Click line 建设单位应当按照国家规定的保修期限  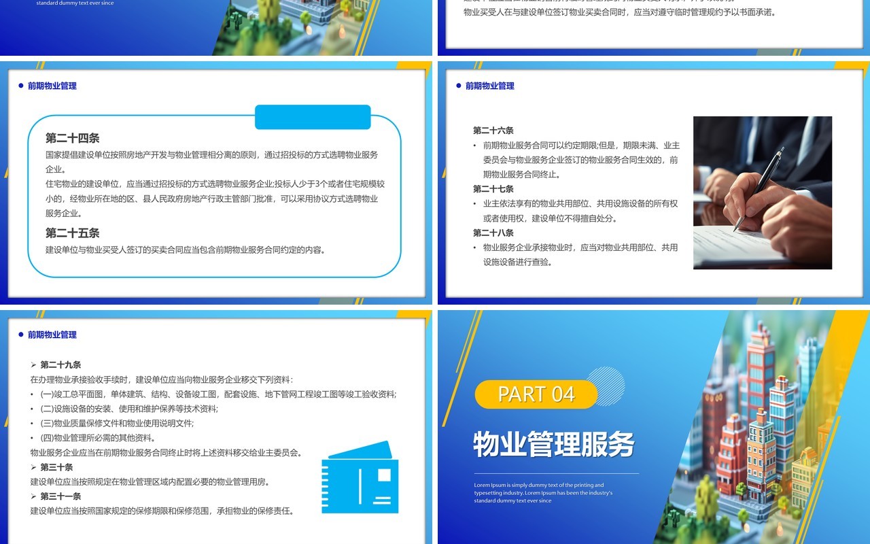pyautogui.click(x=164, y=511)
